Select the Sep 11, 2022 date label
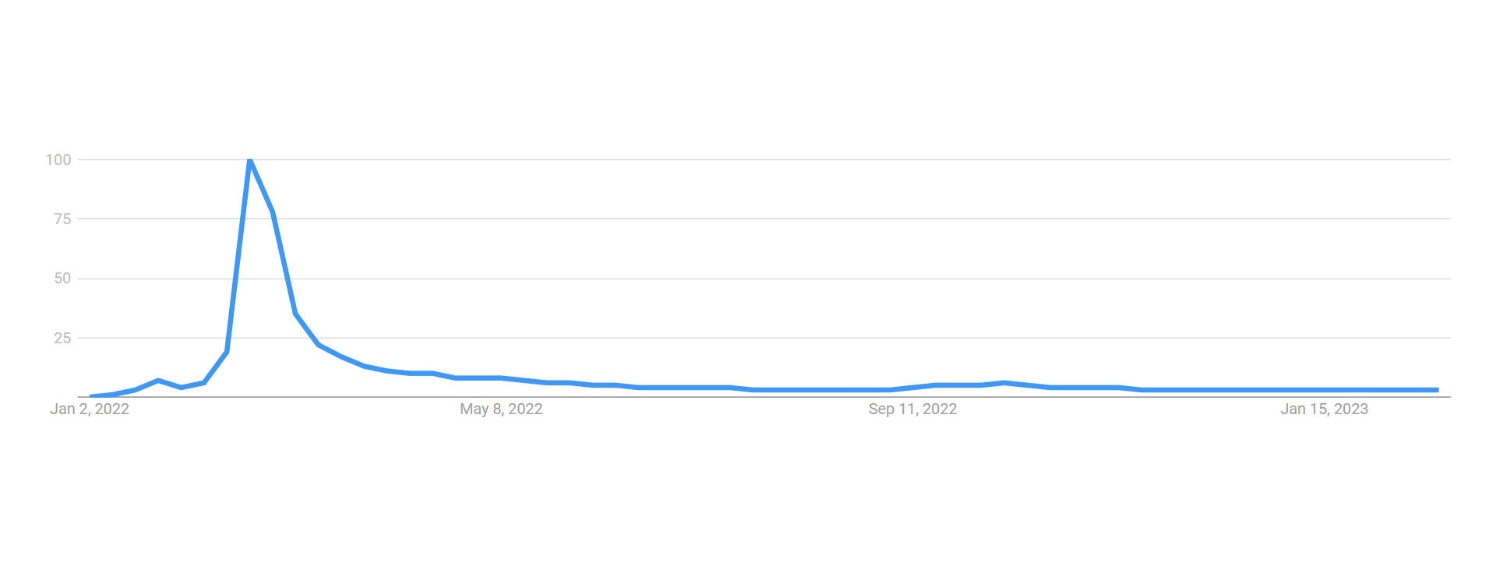 912,409
